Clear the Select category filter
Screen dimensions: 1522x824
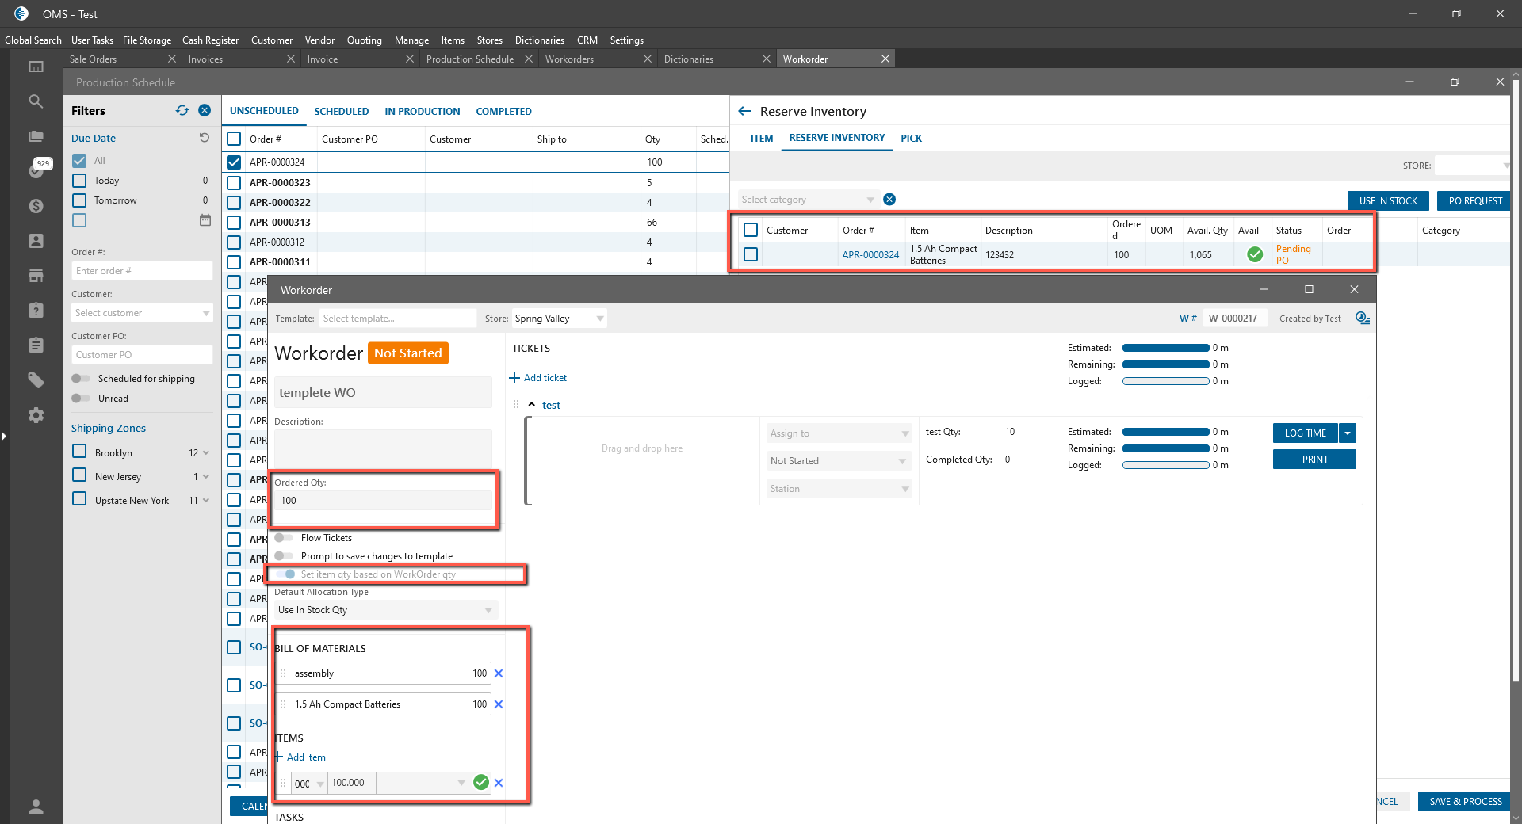(x=889, y=200)
